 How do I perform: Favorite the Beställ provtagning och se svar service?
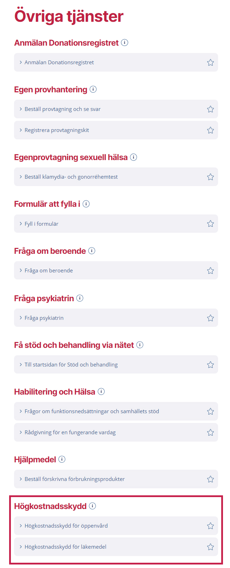click(210, 109)
